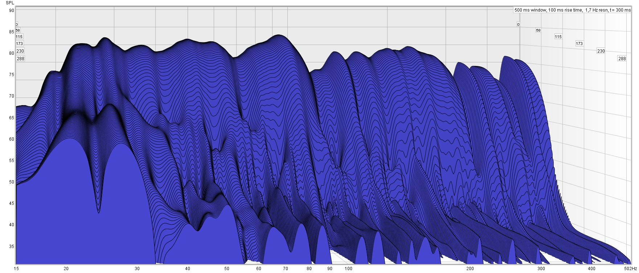This screenshot has height=273, width=639.
Task: Click the 288 ms time label beside the SPL axis
Action: pos(21,58)
